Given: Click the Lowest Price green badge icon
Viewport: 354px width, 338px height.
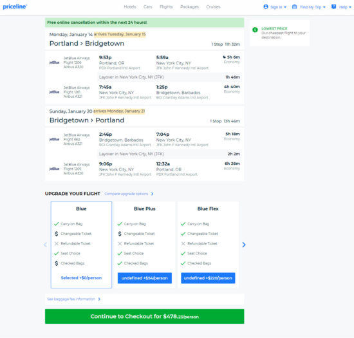Looking at the screenshot, I should [255, 30].
